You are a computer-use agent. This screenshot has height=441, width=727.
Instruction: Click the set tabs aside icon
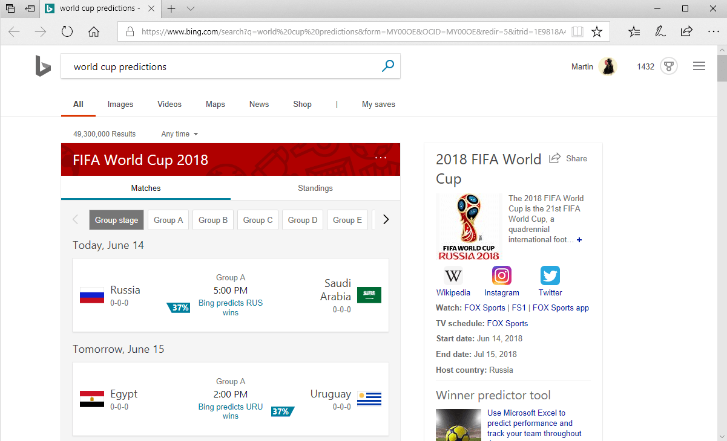(x=30, y=8)
